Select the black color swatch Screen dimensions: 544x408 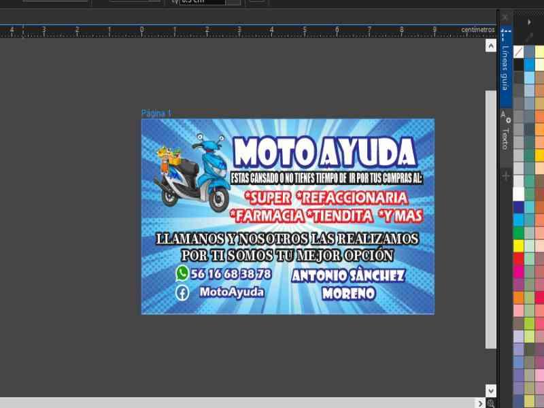[x=519, y=65]
